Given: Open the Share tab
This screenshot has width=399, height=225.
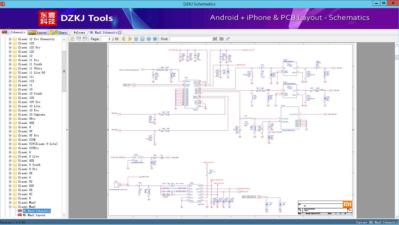Looking at the screenshot, I should click(x=58, y=32).
